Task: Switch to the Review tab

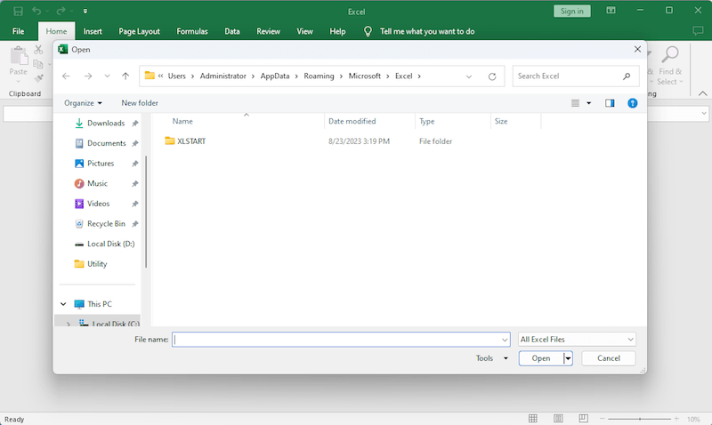Action: click(269, 31)
